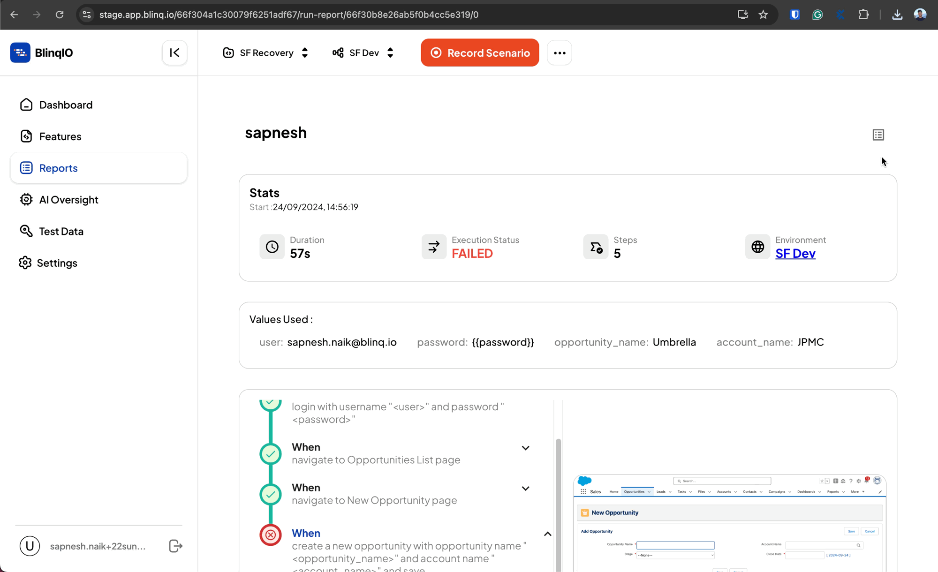Click the three-dot more options menu
Screen dimensions: 938x572
click(559, 53)
